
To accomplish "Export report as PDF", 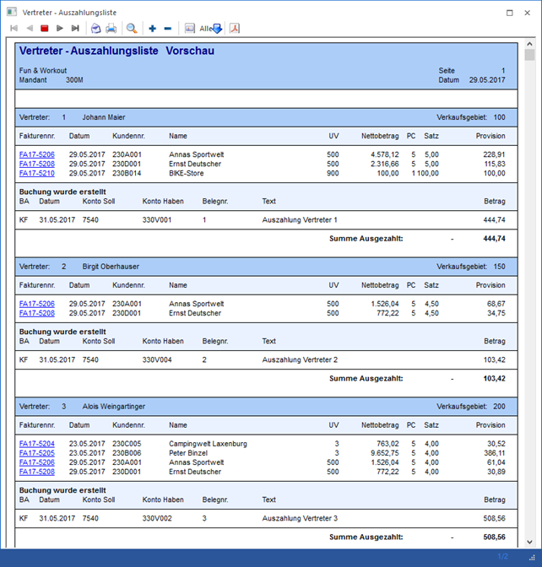I will point(235,29).
